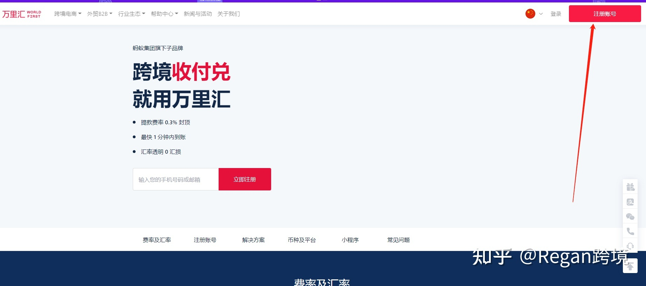646x286 pixels.
Task: Click the back-to-top arrow button
Action: click(x=630, y=266)
